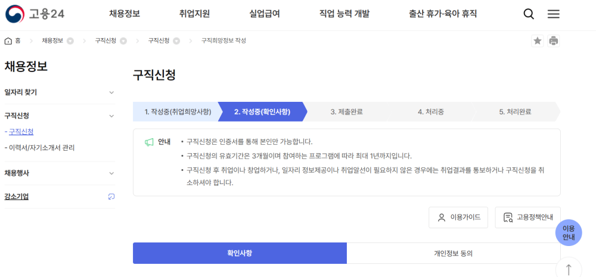Viewport: 596px width, 277px height.
Task: Click 이용가이드 button
Action: click(x=458, y=217)
